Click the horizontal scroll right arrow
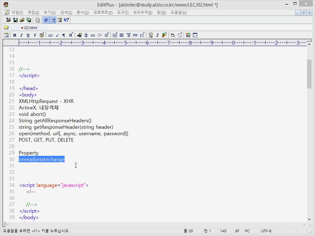This screenshot has width=315, height=236. (x=304, y=224)
